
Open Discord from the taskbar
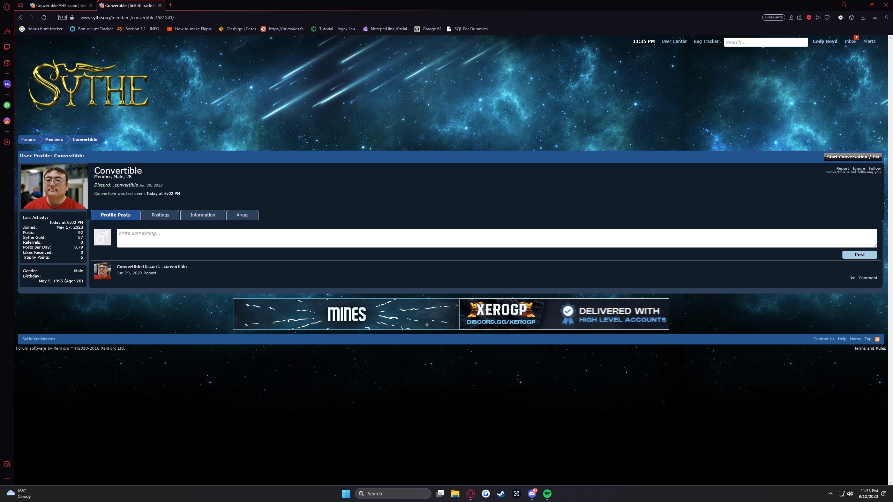pos(532,494)
